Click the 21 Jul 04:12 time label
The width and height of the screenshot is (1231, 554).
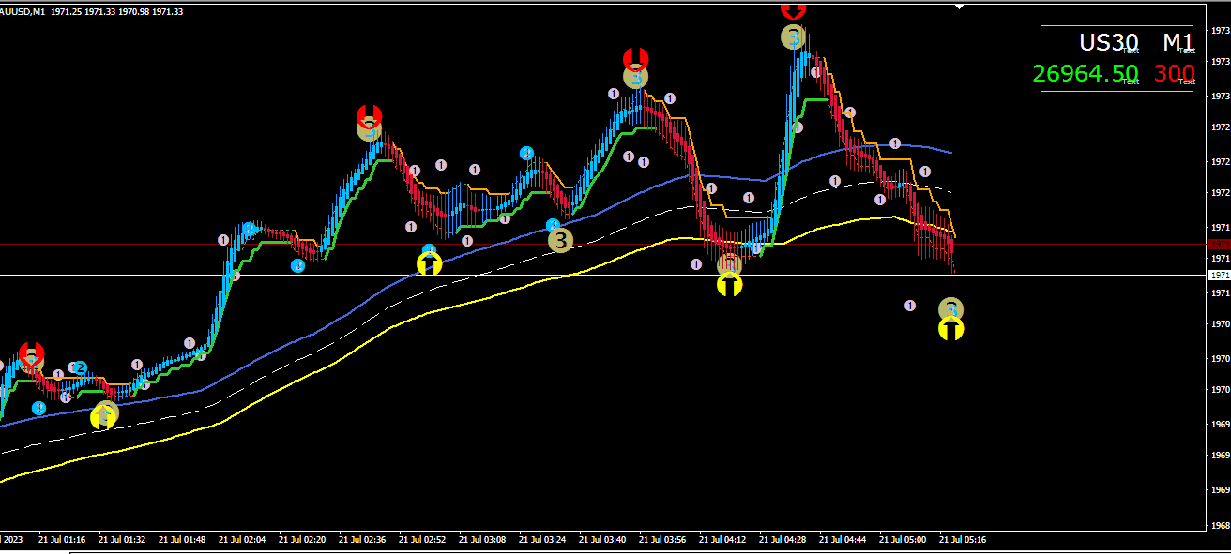coord(722,540)
